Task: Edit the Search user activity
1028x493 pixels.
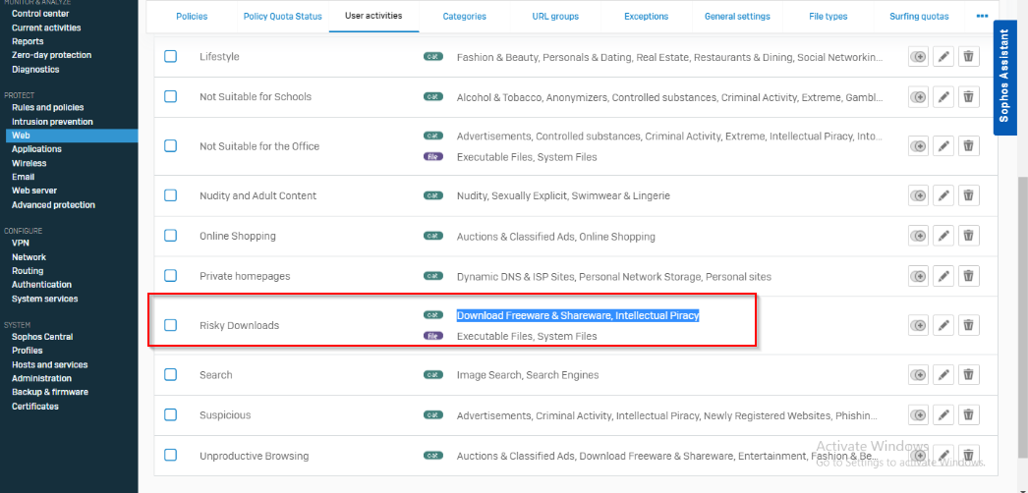Action: 943,374
